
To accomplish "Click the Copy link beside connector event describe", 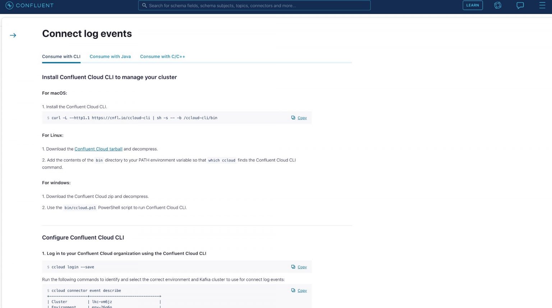I will (x=302, y=290).
